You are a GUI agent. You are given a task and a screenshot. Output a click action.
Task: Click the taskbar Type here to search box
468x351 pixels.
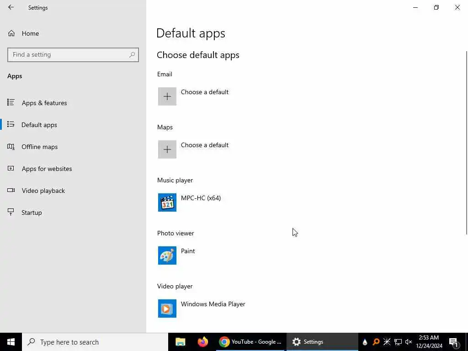tap(95, 342)
